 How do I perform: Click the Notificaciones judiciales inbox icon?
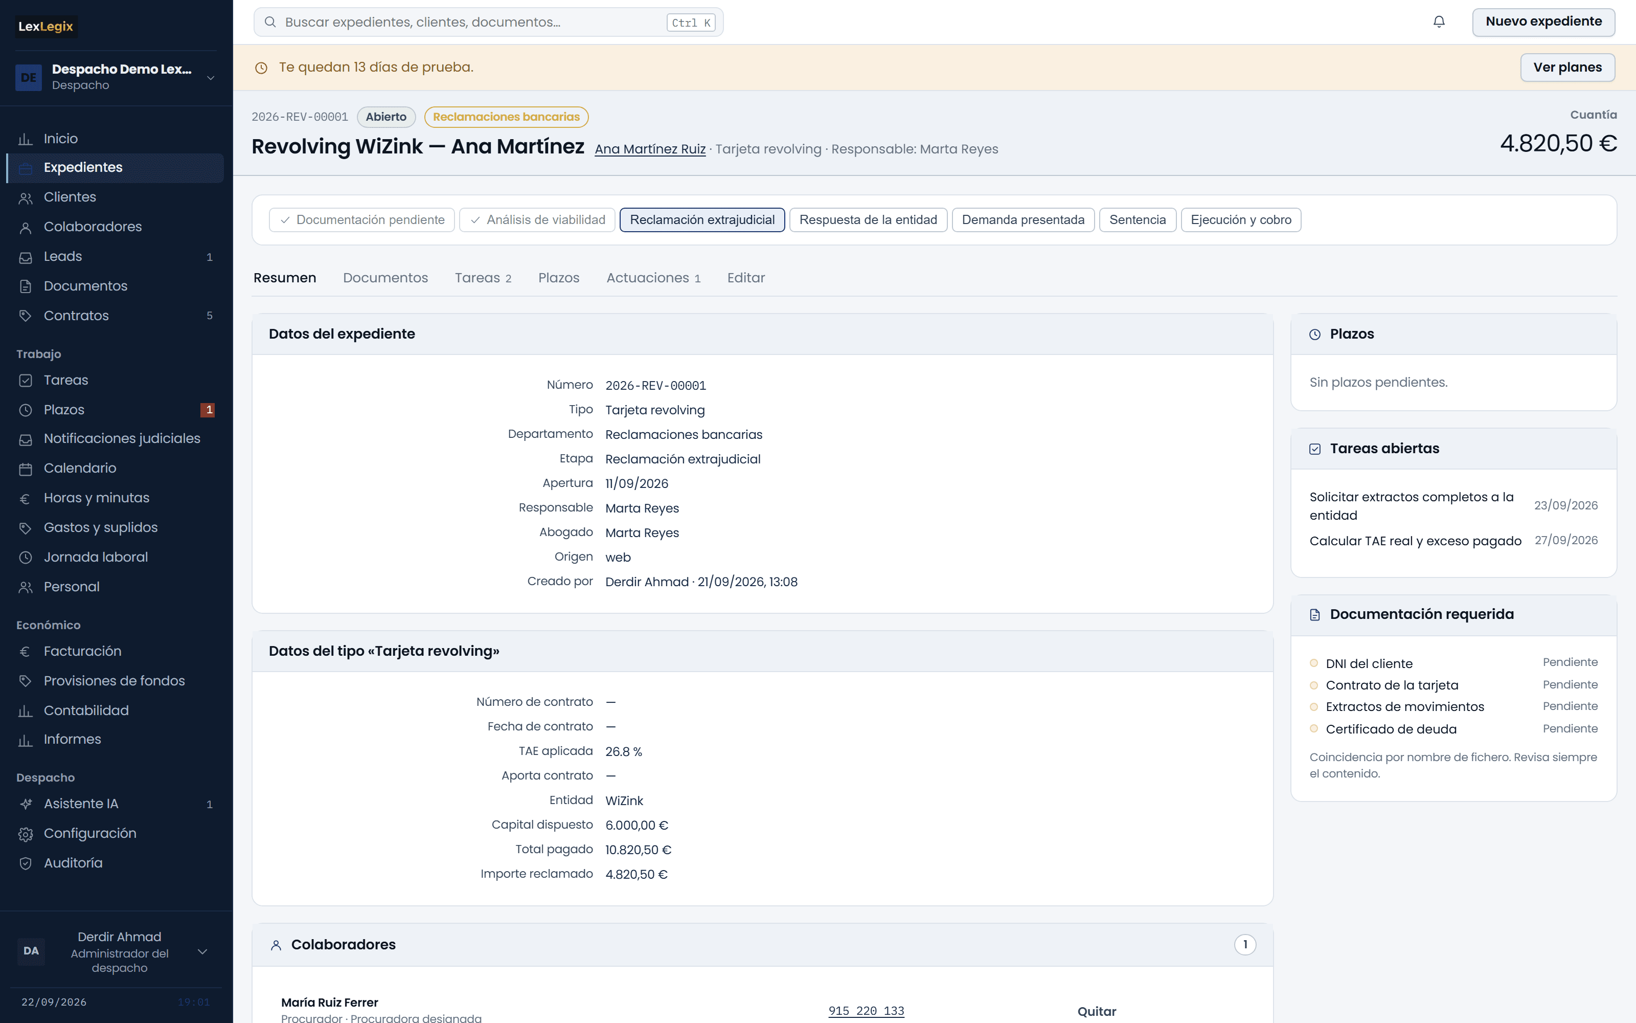26,439
